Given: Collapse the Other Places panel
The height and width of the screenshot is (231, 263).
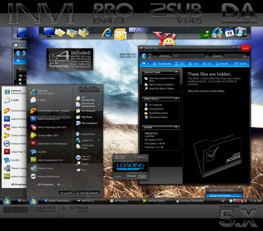Looking at the screenshot, I should [x=176, y=98].
